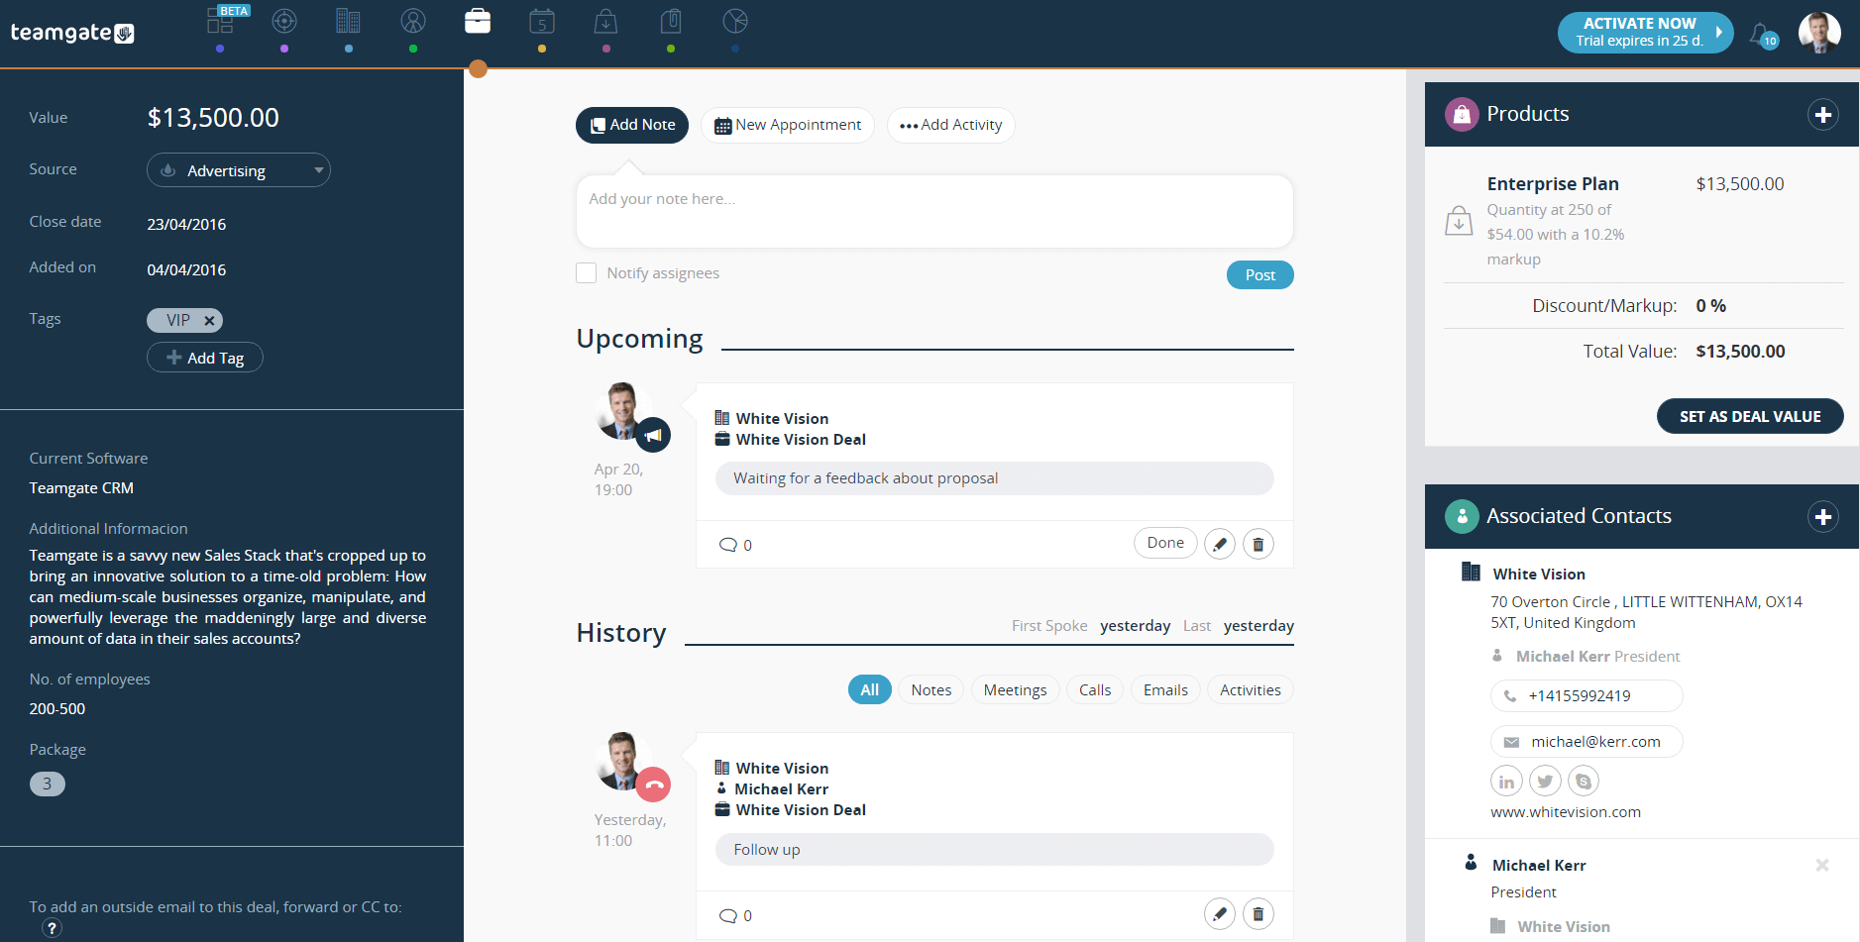The image size is (1860, 942).
Task: Open Michael Kerr link in history entry
Action: pyautogui.click(x=781, y=789)
